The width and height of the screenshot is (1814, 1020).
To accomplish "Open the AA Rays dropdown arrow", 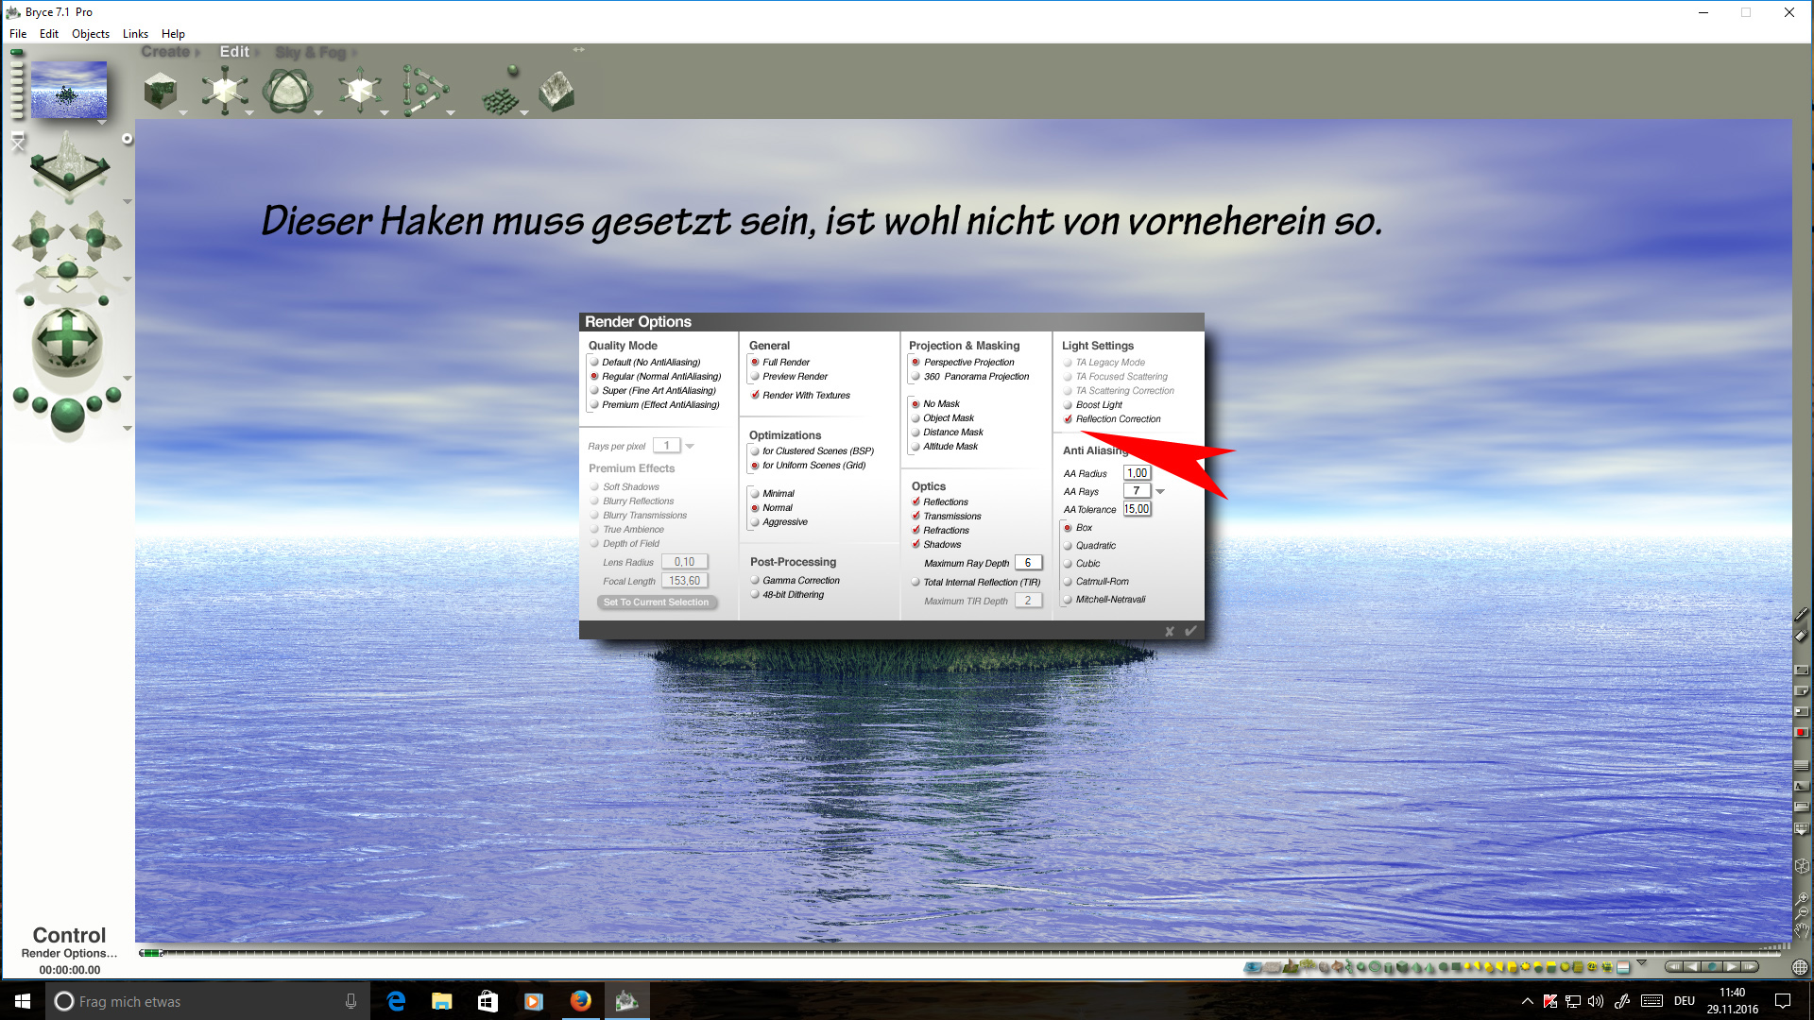I will (x=1160, y=492).
